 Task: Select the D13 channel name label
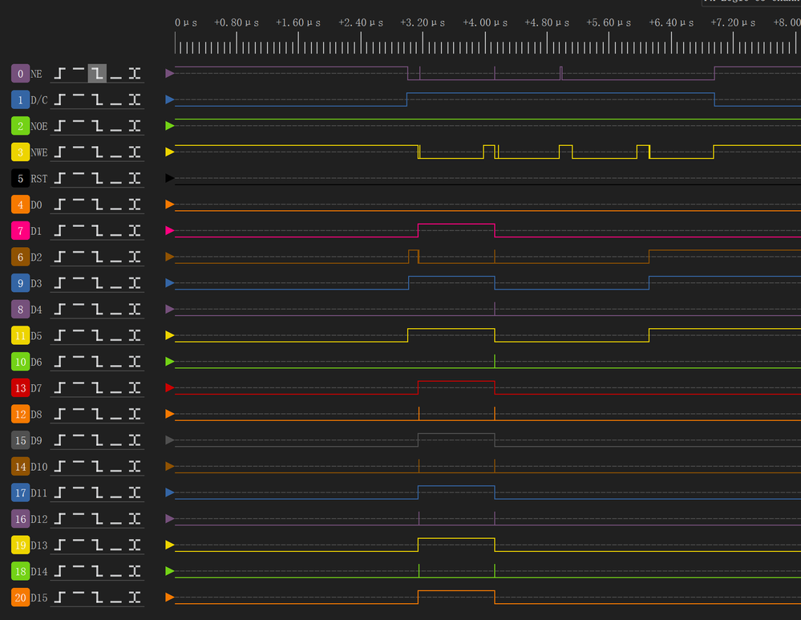tap(38, 545)
